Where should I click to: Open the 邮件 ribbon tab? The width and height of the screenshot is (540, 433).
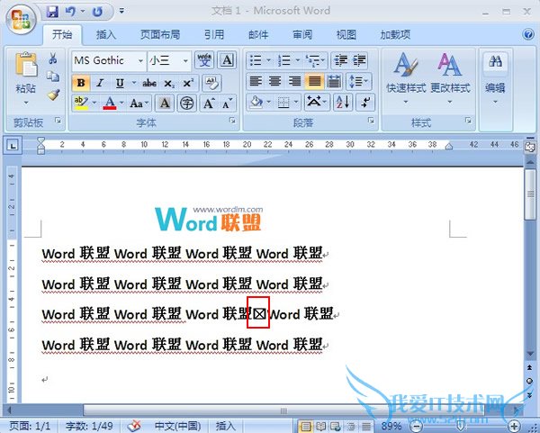pyautogui.click(x=258, y=34)
